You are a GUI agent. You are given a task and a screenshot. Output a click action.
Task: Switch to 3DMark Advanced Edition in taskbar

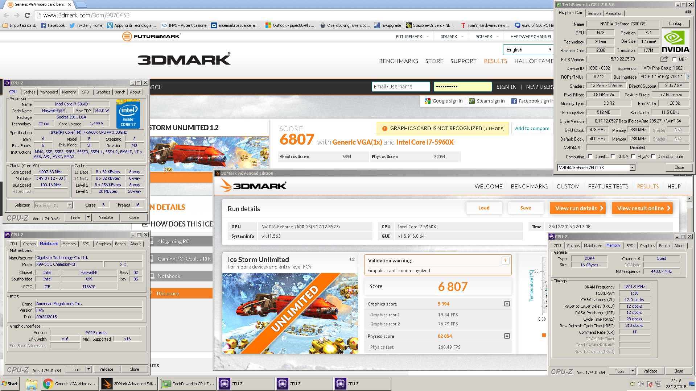(128, 384)
